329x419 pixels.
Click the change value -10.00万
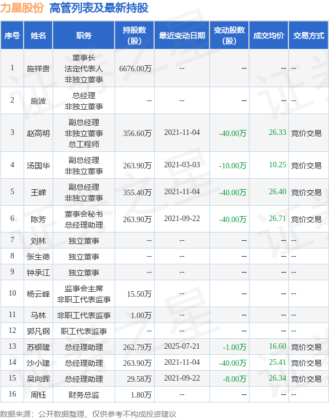(x=232, y=166)
